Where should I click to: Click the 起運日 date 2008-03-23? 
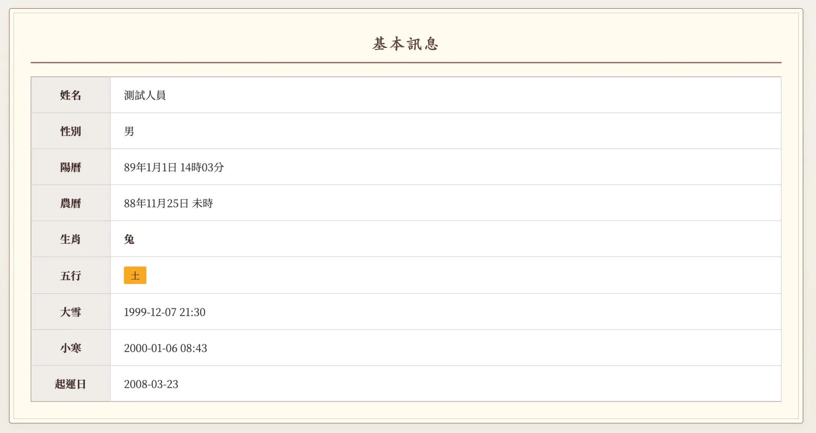point(151,383)
